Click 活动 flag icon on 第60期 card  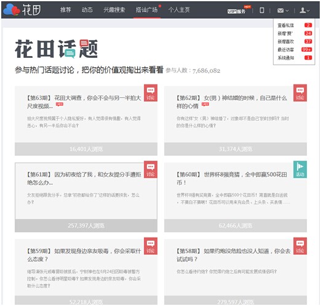click(300, 169)
